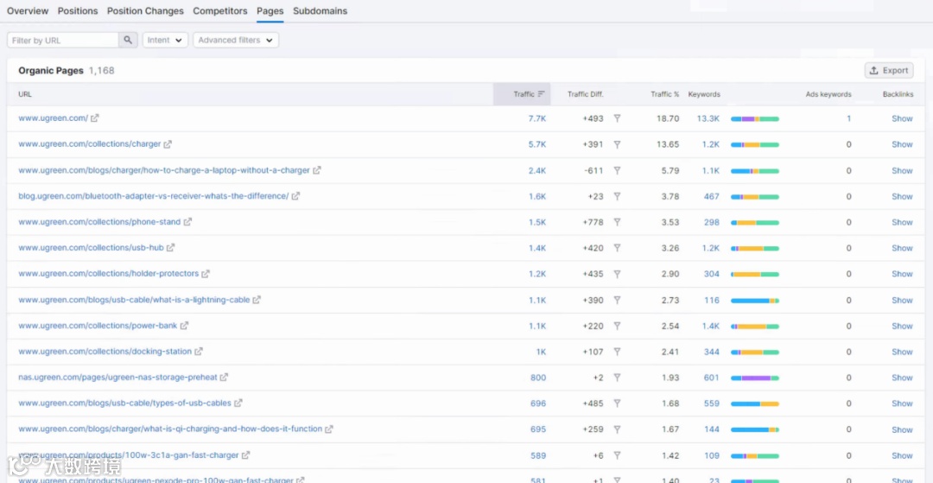Image resolution: width=933 pixels, height=483 pixels.
Task: Sort by the Keywords column header
Action: click(704, 94)
